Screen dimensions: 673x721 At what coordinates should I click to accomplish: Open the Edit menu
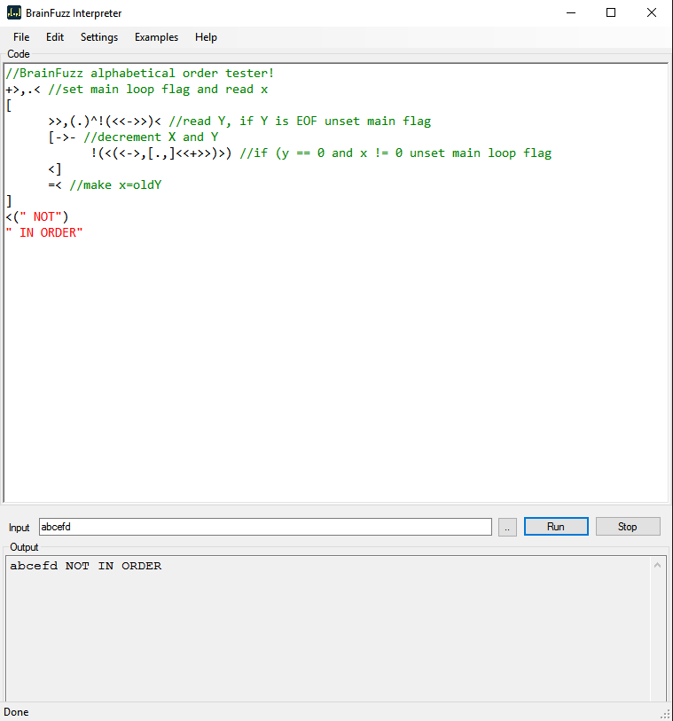tap(55, 37)
